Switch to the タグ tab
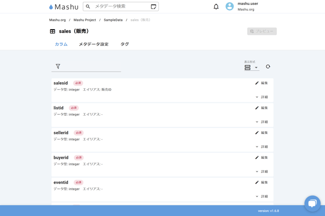 125,44
